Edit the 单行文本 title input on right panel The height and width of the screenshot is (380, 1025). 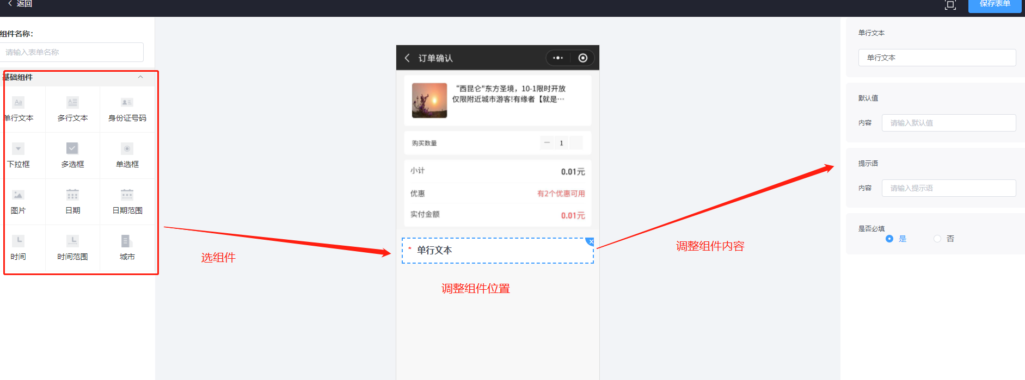tap(937, 58)
